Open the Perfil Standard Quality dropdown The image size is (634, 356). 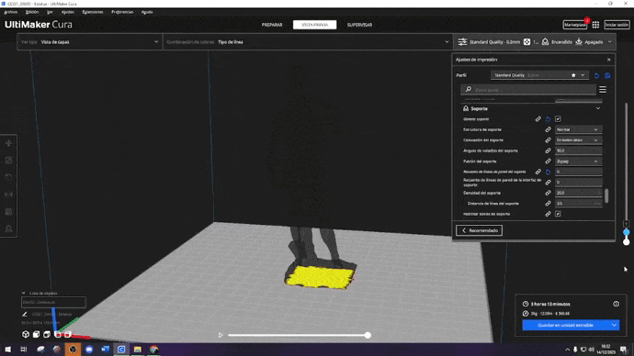tap(539, 75)
